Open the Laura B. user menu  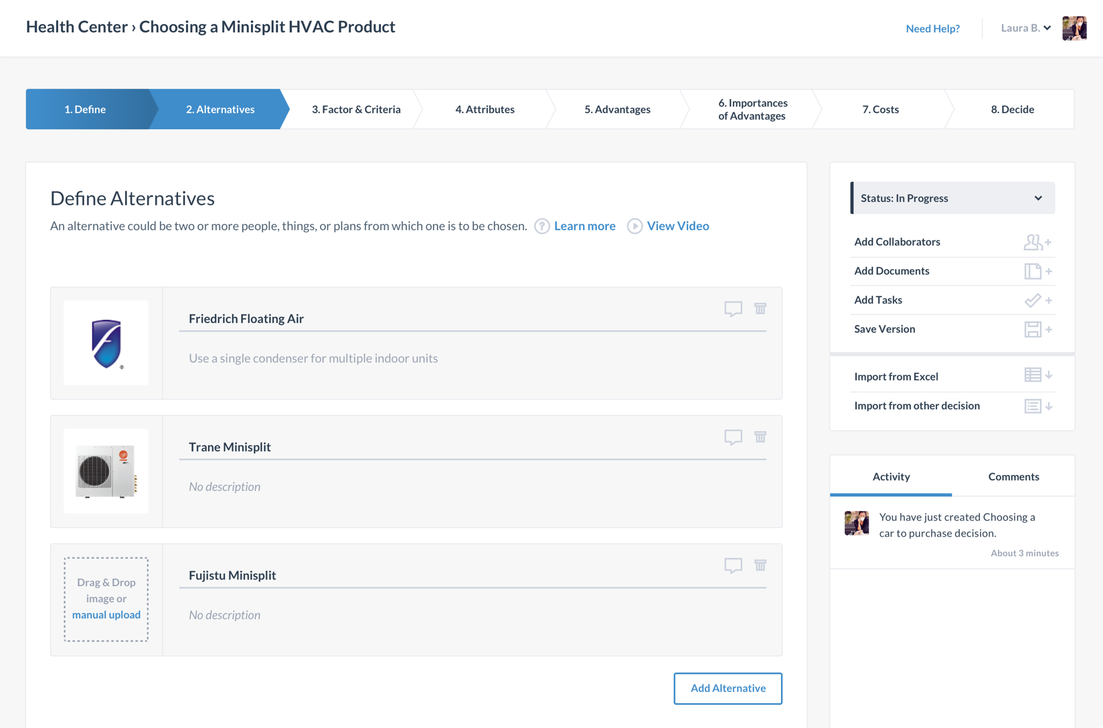coord(1025,28)
